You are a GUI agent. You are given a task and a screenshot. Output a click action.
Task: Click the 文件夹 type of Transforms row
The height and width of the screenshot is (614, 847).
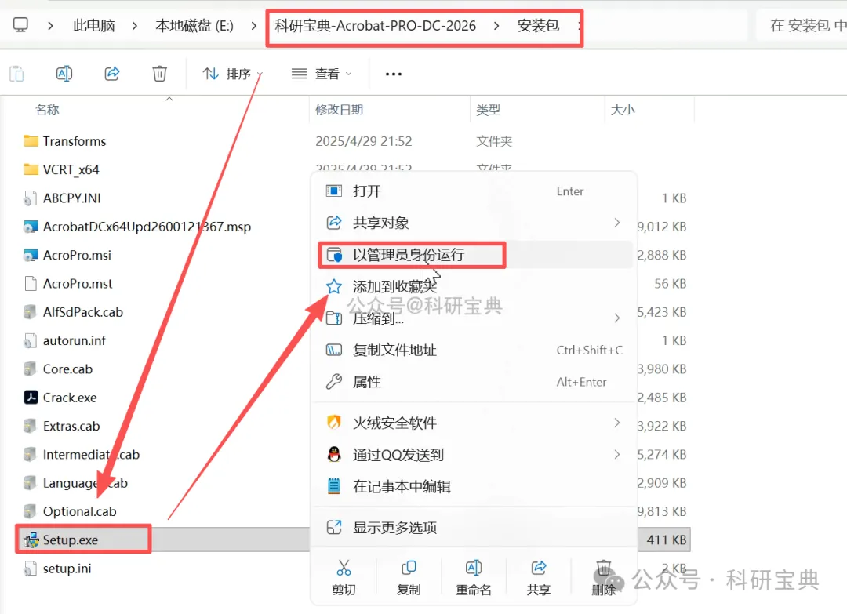point(494,141)
